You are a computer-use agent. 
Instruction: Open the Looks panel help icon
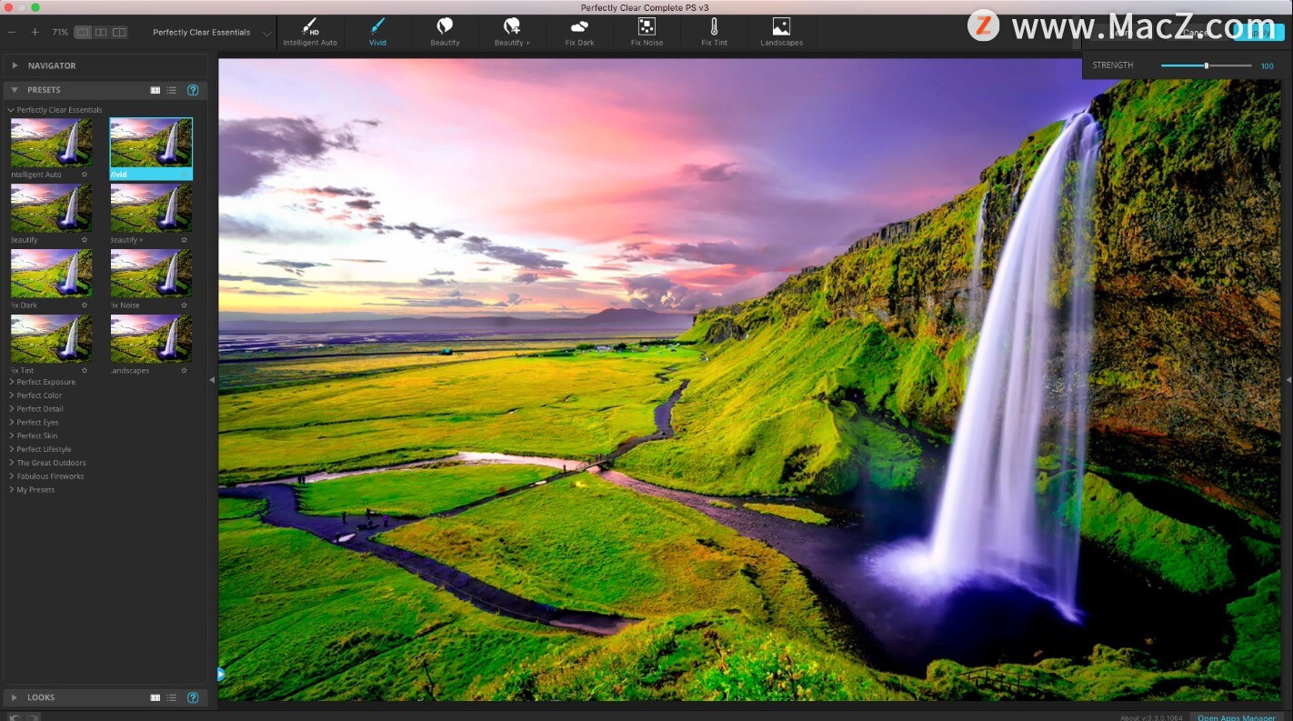(x=193, y=697)
